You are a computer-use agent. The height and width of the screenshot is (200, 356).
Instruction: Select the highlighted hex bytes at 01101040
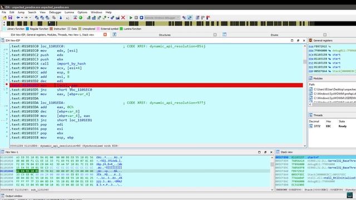click(27, 171)
